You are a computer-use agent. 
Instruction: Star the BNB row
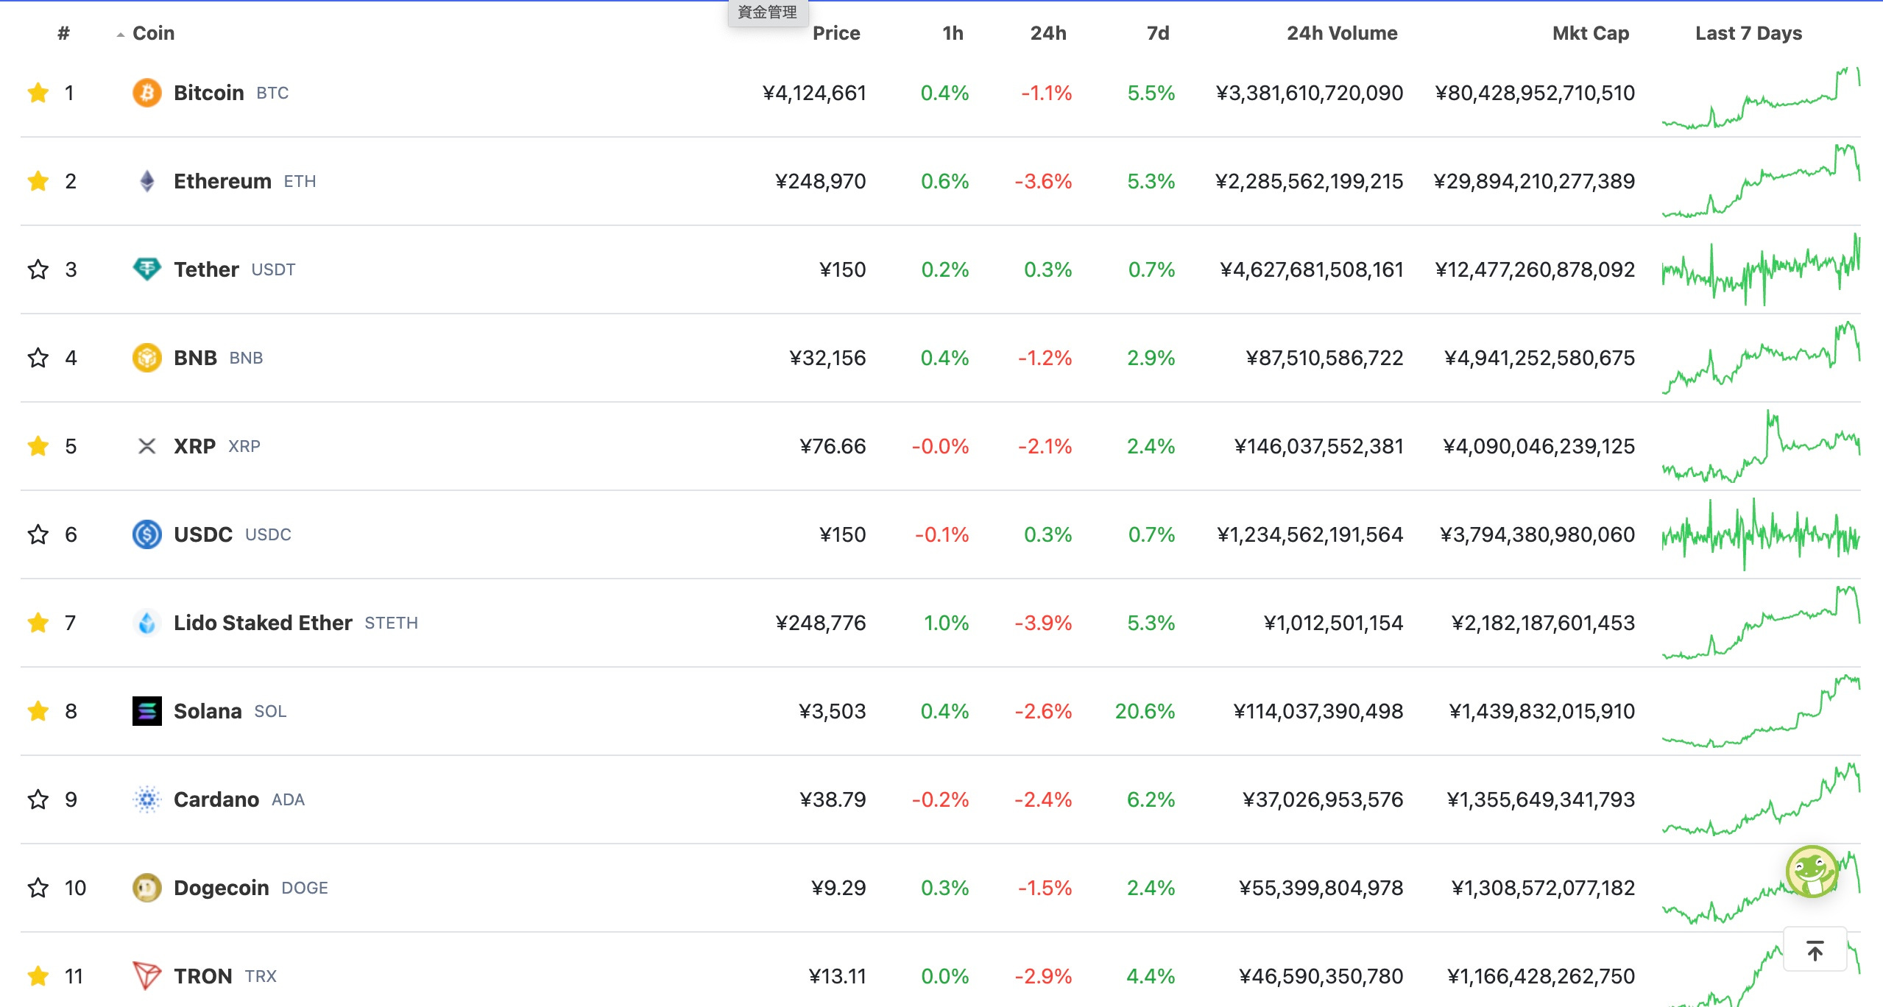(38, 358)
